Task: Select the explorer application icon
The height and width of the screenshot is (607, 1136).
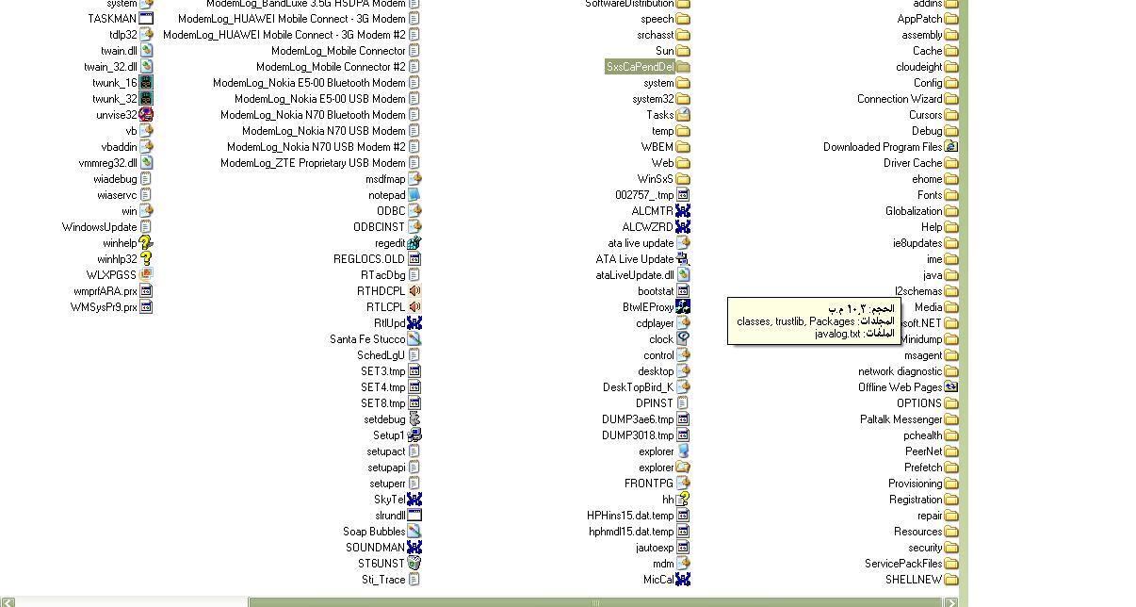Action: pyautogui.click(x=683, y=451)
